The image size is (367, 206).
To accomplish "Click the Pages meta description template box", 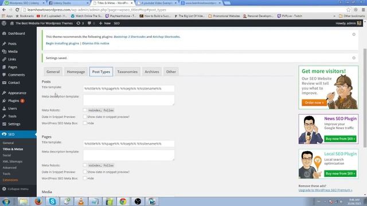I will (x=128, y=155).
